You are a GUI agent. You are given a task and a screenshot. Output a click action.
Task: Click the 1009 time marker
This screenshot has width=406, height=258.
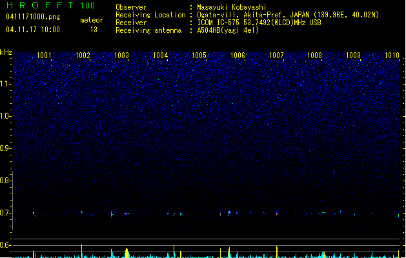click(354, 55)
